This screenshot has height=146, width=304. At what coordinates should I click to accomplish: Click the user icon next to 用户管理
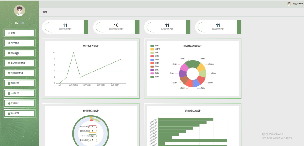tap(9, 43)
